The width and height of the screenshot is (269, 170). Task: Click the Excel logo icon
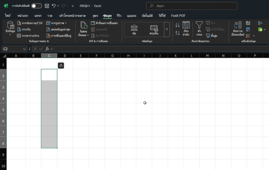[6, 6]
